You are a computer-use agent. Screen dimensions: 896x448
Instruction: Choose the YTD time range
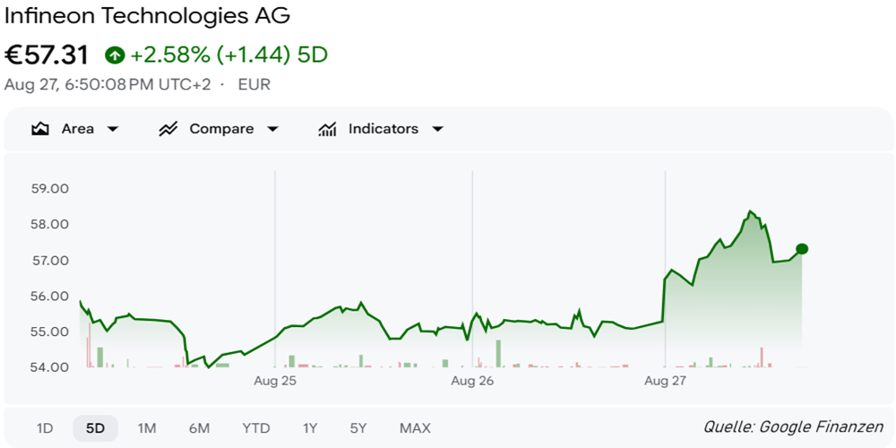(x=256, y=428)
